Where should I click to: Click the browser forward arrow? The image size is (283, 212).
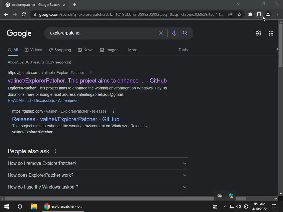(x=15, y=14)
